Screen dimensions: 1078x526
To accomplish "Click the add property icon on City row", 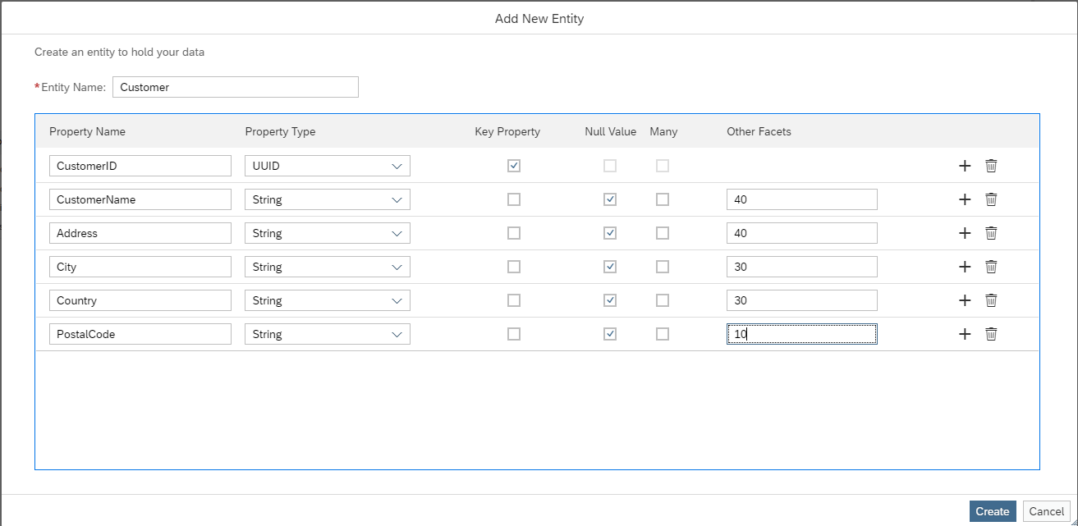I will click(965, 266).
